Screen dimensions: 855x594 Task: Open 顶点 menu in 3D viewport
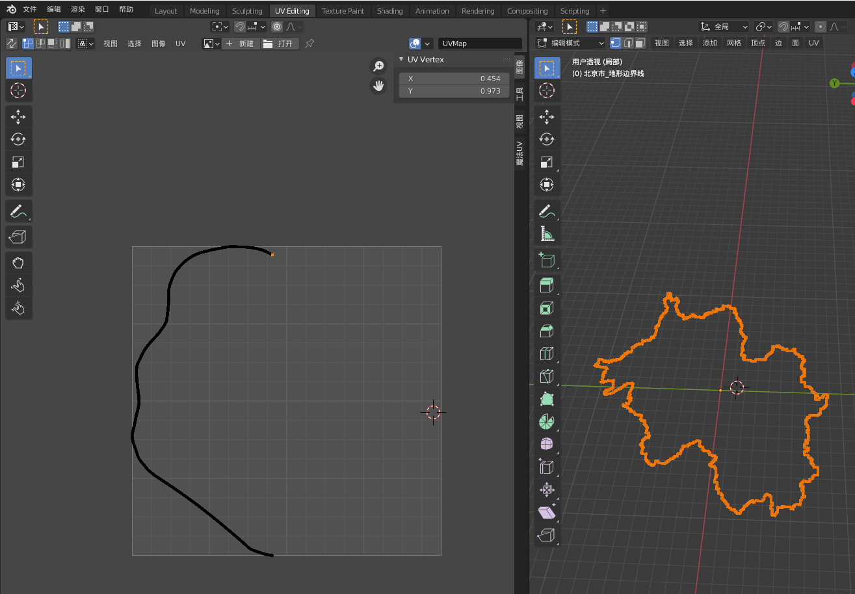coord(758,43)
